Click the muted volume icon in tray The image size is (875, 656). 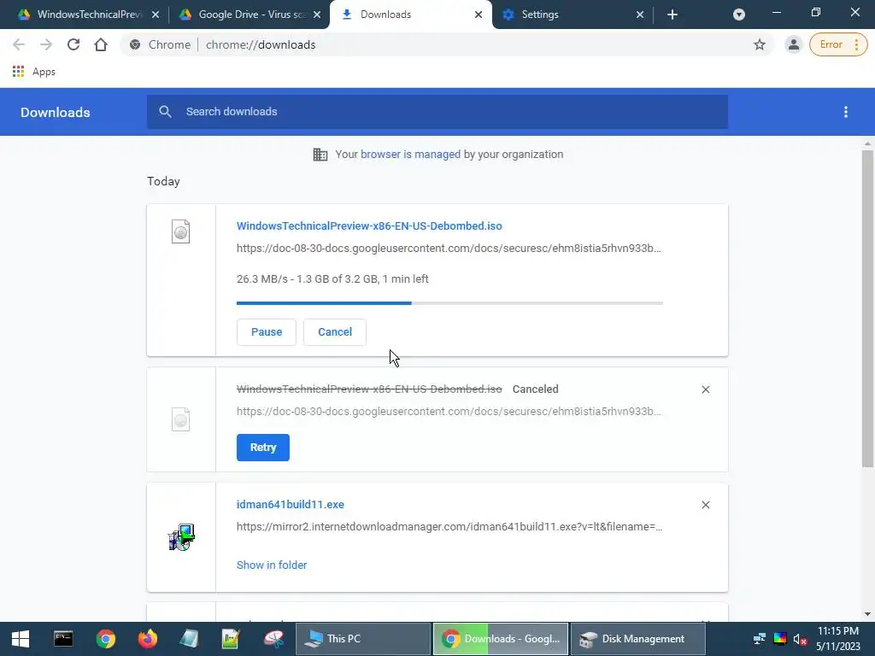click(800, 639)
